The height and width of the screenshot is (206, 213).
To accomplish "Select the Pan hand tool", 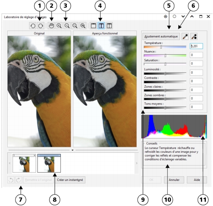I will [51, 26].
